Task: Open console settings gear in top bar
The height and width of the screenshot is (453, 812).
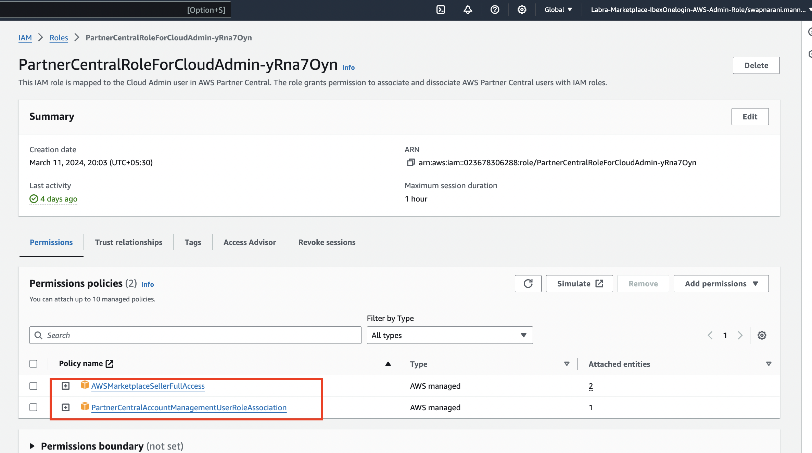Action: [x=522, y=10]
